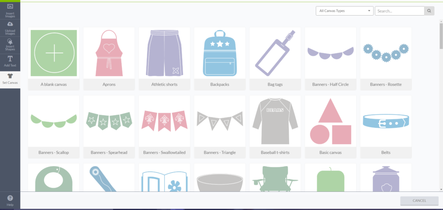Screen dimensions: 443x210
Task: Click the 'Athletic shorts' label
Action: 164,84
